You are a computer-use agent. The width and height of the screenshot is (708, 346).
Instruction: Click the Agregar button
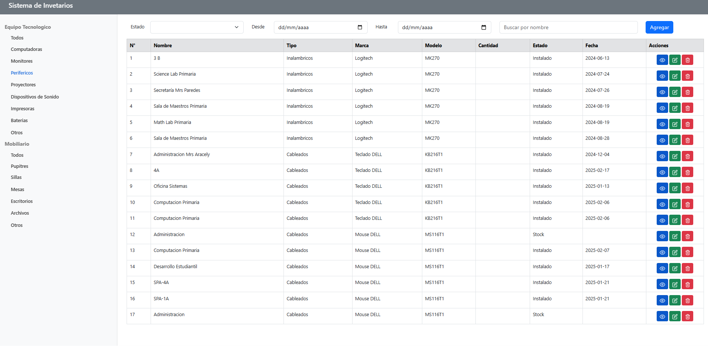(659, 27)
